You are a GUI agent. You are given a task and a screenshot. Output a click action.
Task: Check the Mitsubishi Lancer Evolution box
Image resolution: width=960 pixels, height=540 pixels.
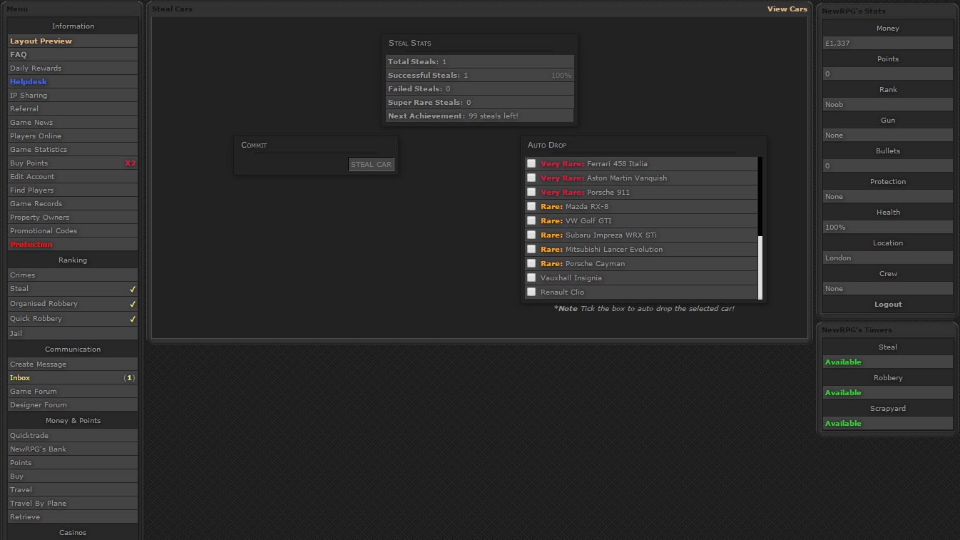coord(531,249)
